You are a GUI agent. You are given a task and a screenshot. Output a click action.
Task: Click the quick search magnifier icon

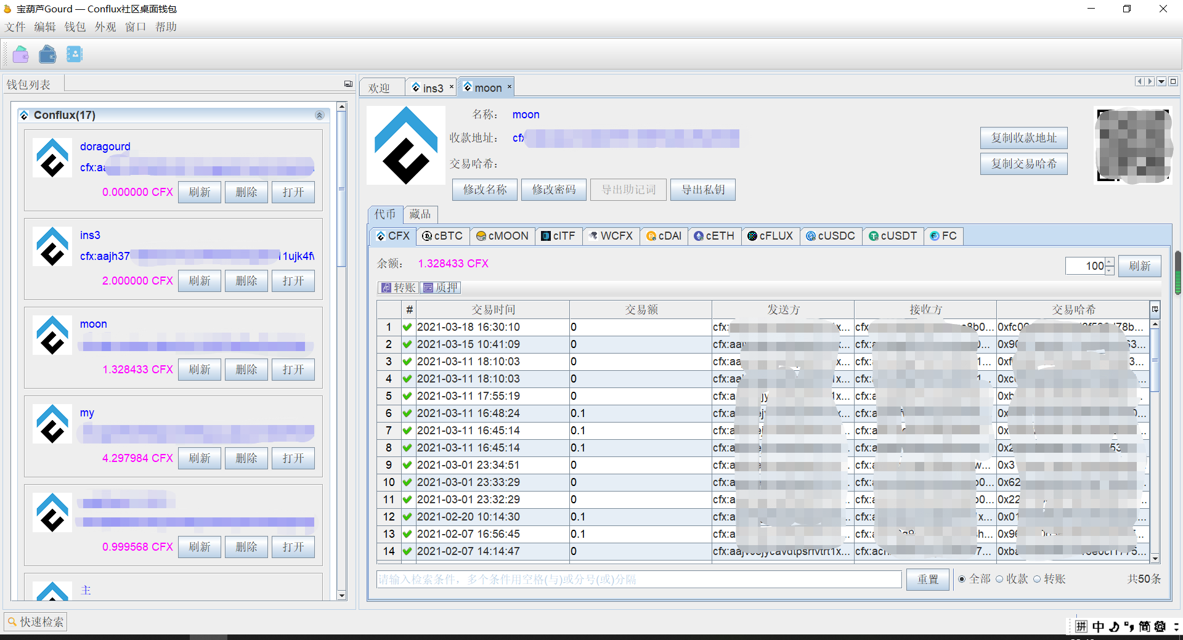point(12,622)
